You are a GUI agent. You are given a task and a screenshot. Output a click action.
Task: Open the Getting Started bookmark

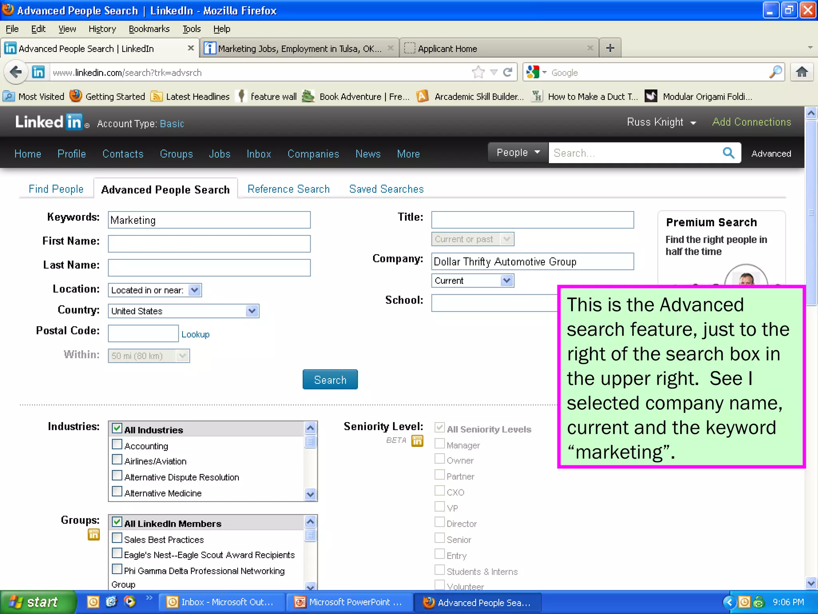(x=107, y=96)
